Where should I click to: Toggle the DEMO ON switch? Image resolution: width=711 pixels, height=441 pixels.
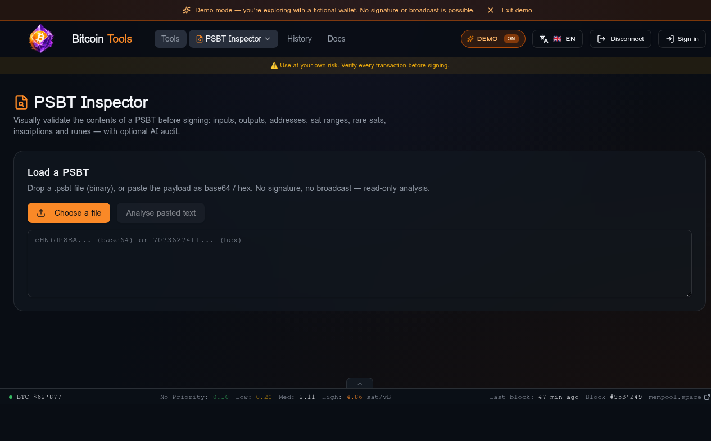[493, 39]
